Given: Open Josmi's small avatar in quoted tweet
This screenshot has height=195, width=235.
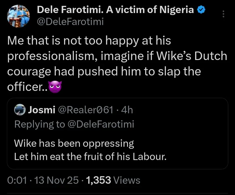Looking at the screenshot, I should (20, 110).
